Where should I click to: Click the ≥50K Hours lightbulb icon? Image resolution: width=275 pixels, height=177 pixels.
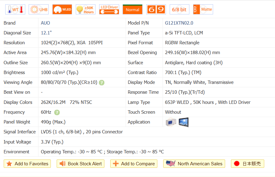click(x=85, y=10)
